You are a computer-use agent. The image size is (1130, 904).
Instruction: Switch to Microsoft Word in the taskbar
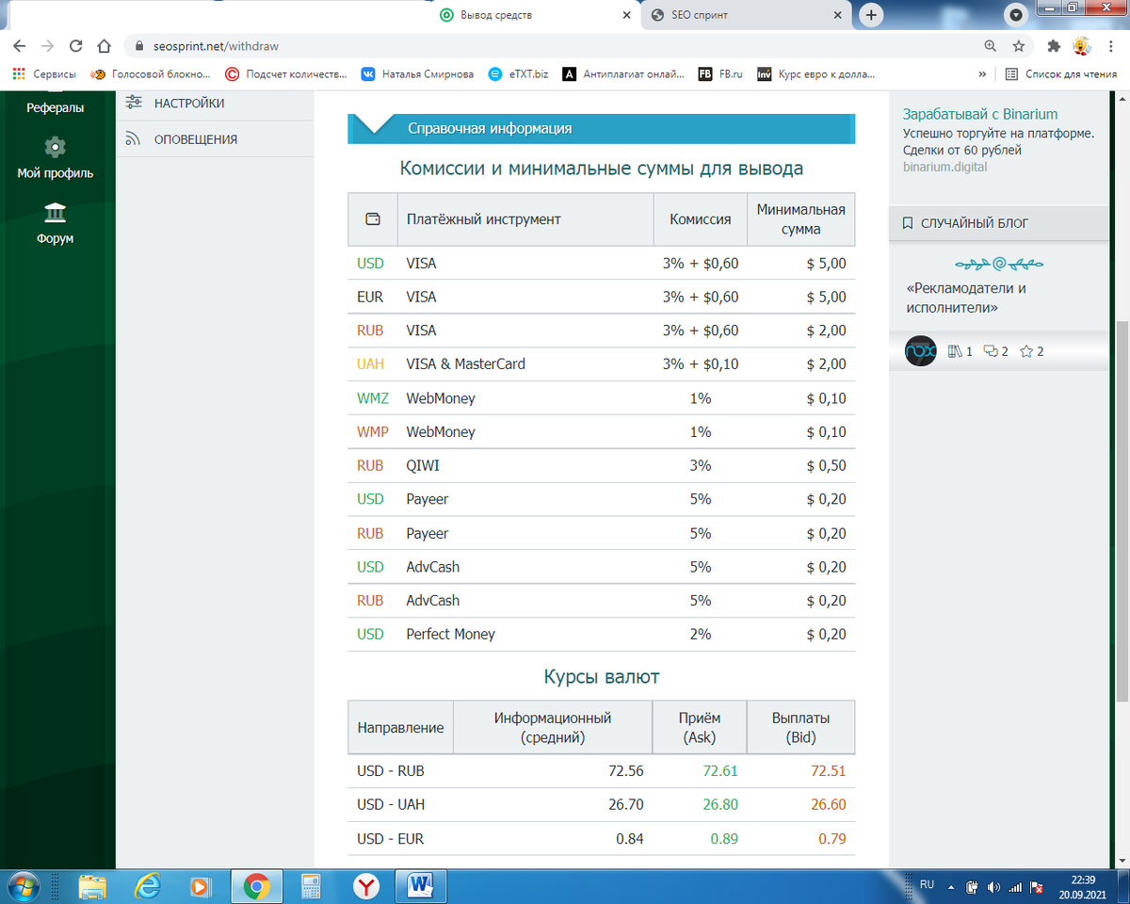pyautogui.click(x=420, y=886)
